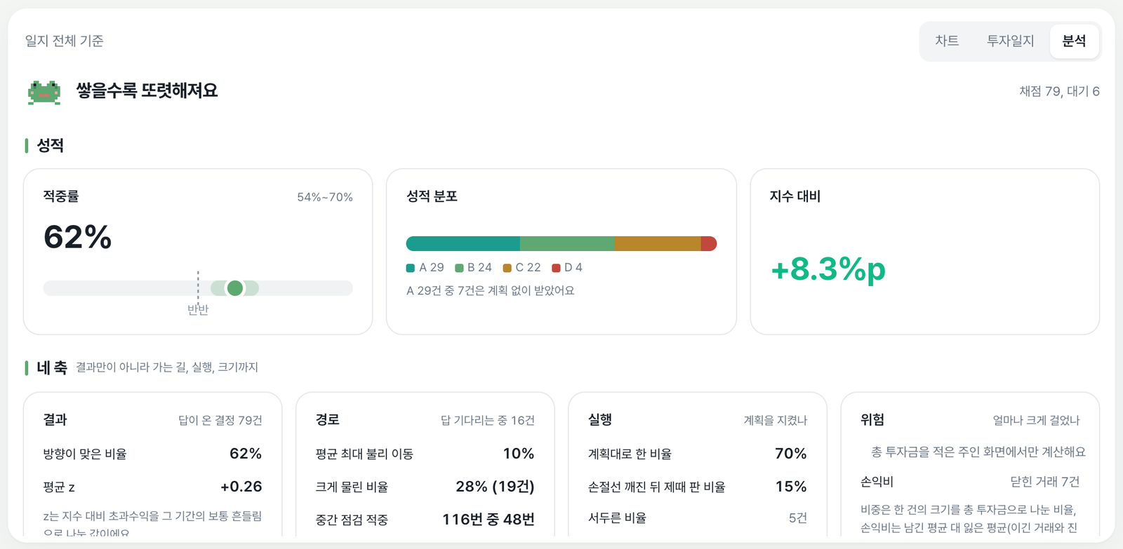
Task: Open the 투자일지 tab
Action: click(x=1010, y=41)
